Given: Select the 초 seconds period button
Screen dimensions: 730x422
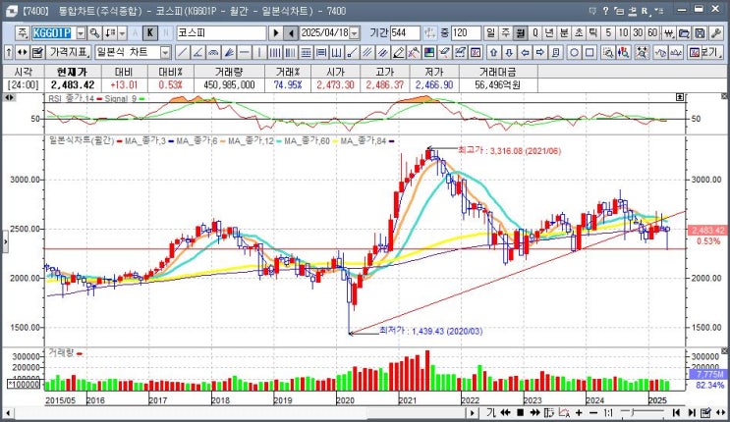Looking at the screenshot, I should point(579,33).
